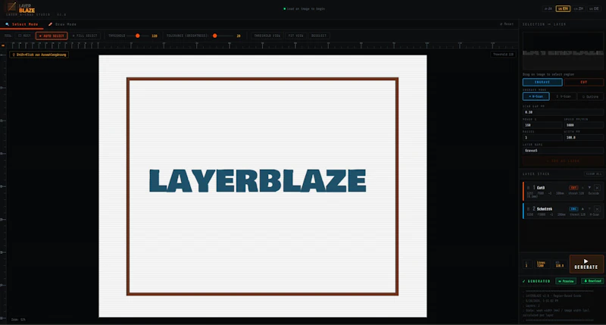
Task: Click the Scan Gap MM input field
Action: (563, 112)
